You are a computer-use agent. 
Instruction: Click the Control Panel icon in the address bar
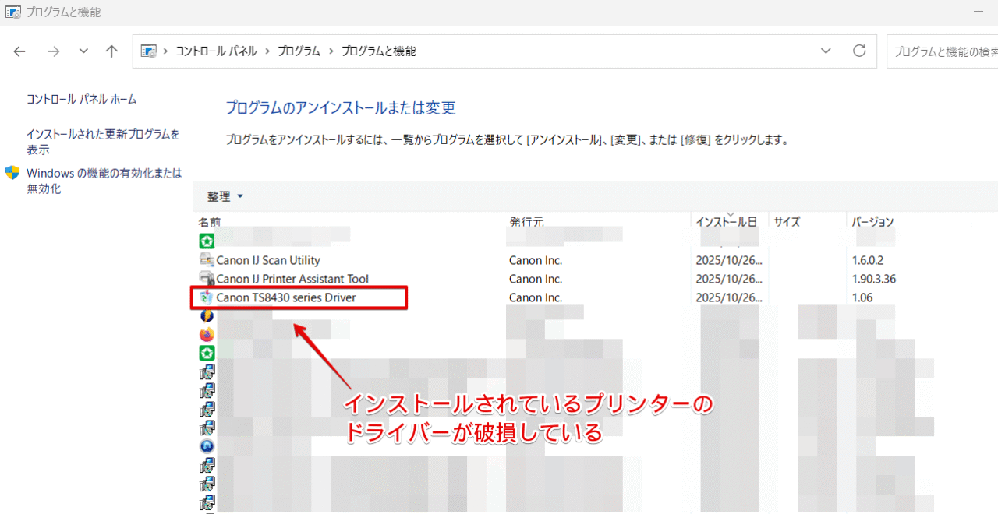pos(148,51)
